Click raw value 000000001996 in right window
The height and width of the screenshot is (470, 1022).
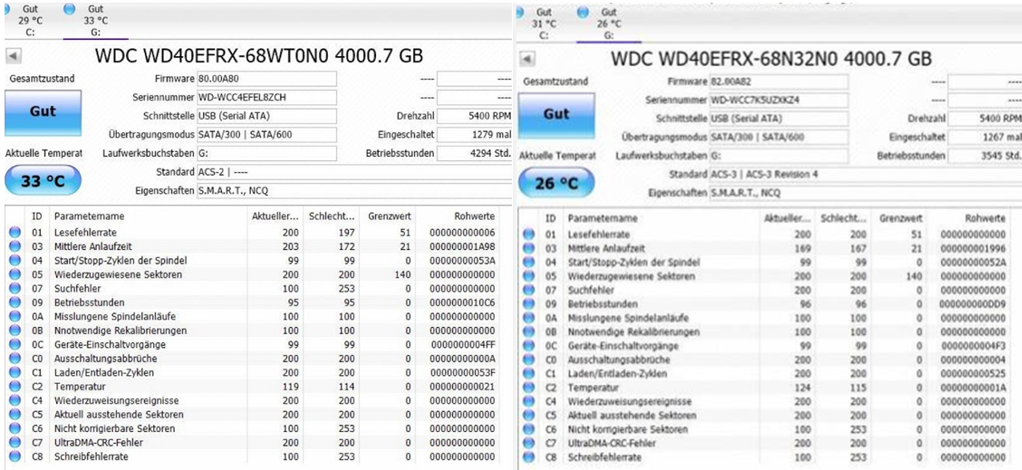click(x=972, y=248)
